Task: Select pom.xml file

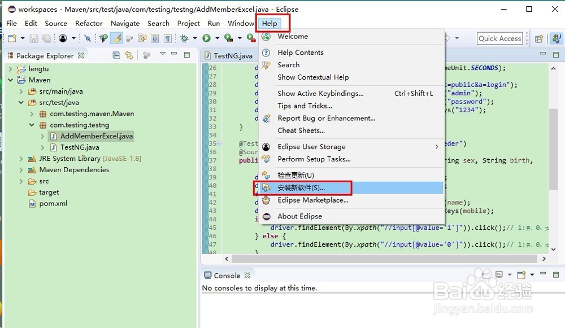Action: point(53,203)
